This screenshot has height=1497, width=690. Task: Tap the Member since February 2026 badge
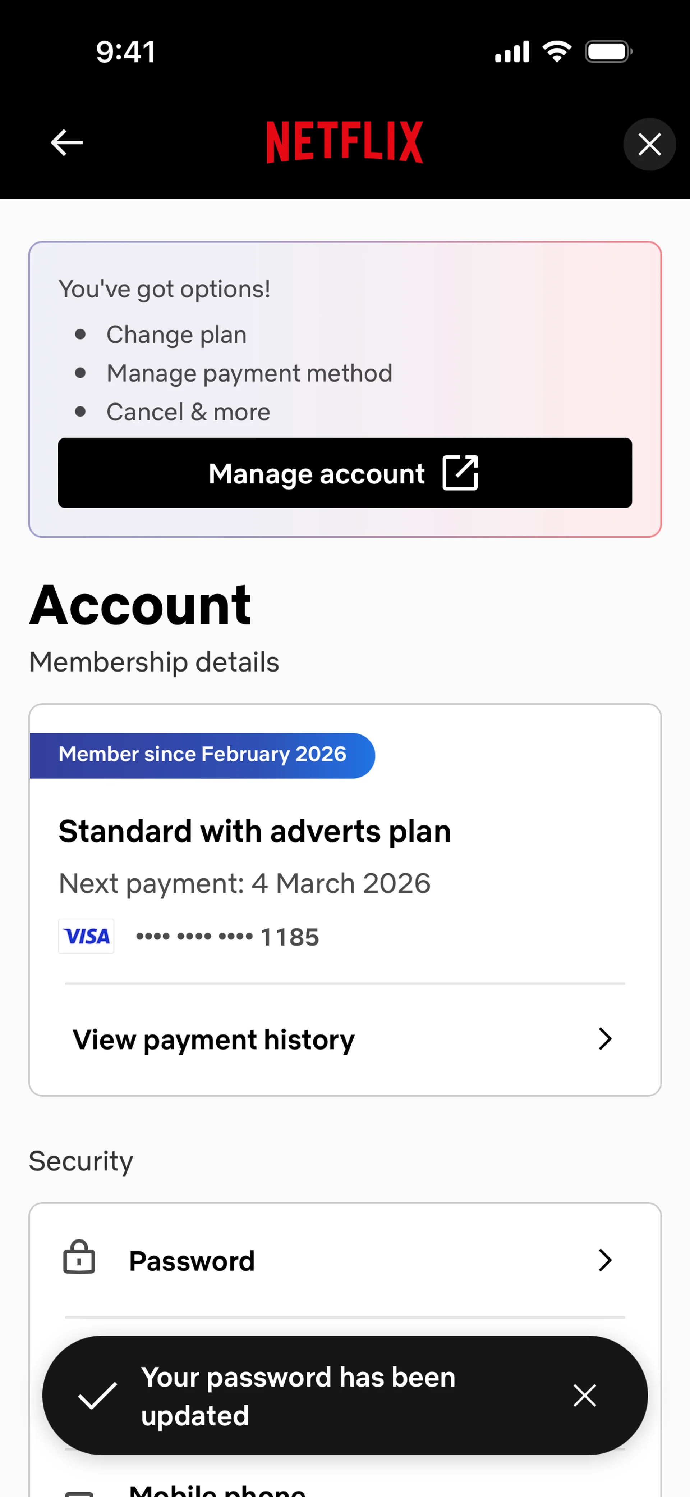pos(202,755)
